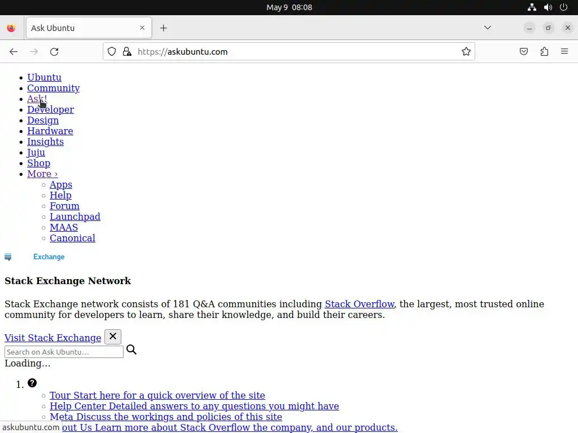Restore down the Firefox window
This screenshot has width=578, height=433.
pyautogui.click(x=549, y=28)
